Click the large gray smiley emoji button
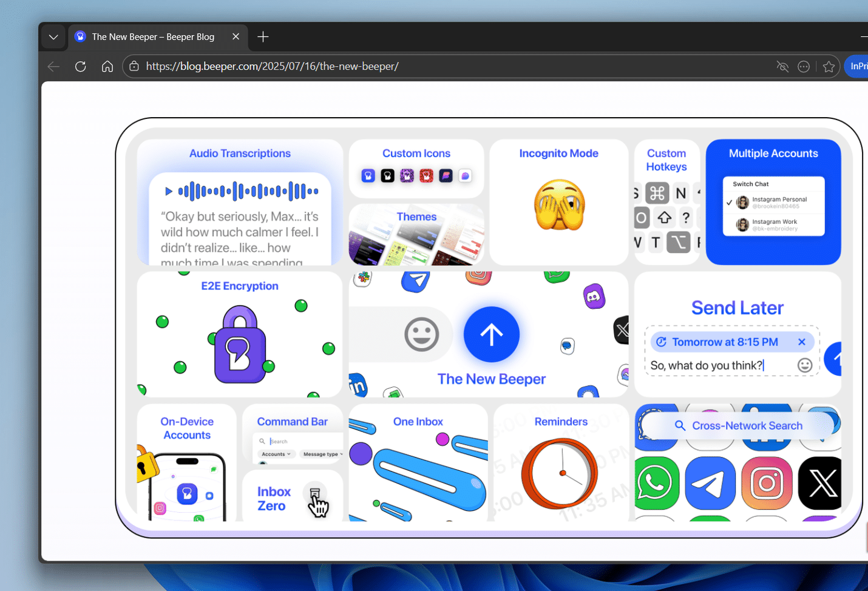 coord(422,334)
